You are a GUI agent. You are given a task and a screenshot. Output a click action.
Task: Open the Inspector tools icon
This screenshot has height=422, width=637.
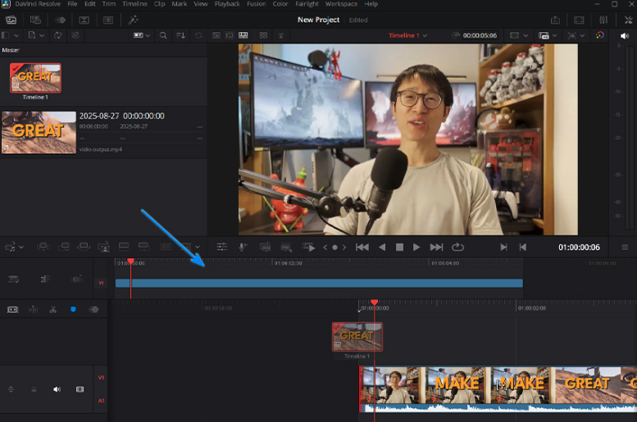pyautogui.click(x=629, y=20)
